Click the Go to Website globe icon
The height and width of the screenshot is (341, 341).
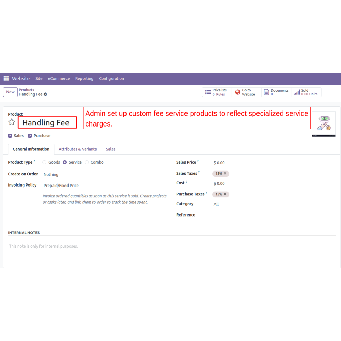[x=238, y=92]
